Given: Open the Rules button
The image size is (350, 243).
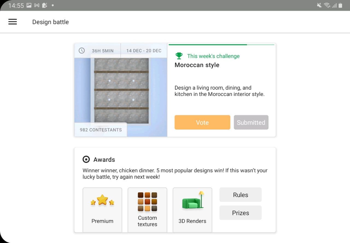Looking at the screenshot, I should point(240,195).
